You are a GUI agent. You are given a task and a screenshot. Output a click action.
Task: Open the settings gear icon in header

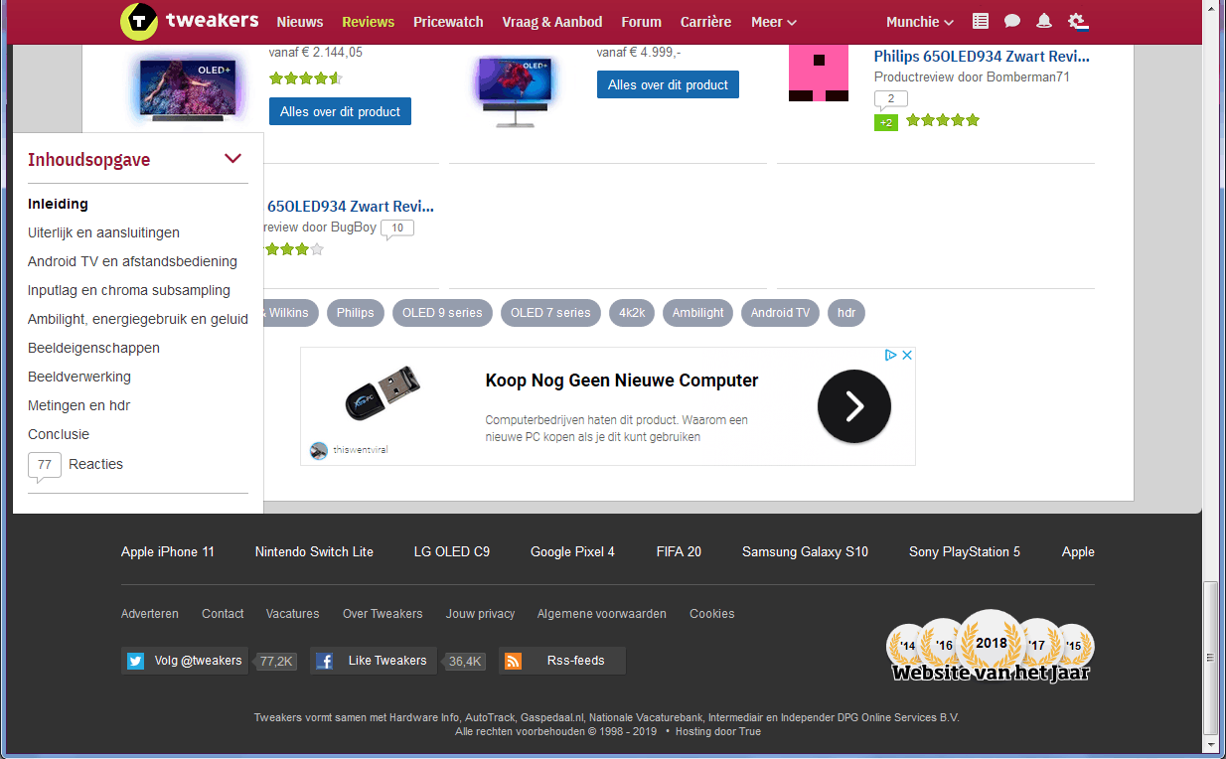(1078, 21)
